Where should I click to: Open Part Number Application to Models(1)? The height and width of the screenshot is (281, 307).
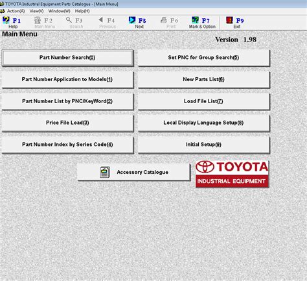coord(67,80)
